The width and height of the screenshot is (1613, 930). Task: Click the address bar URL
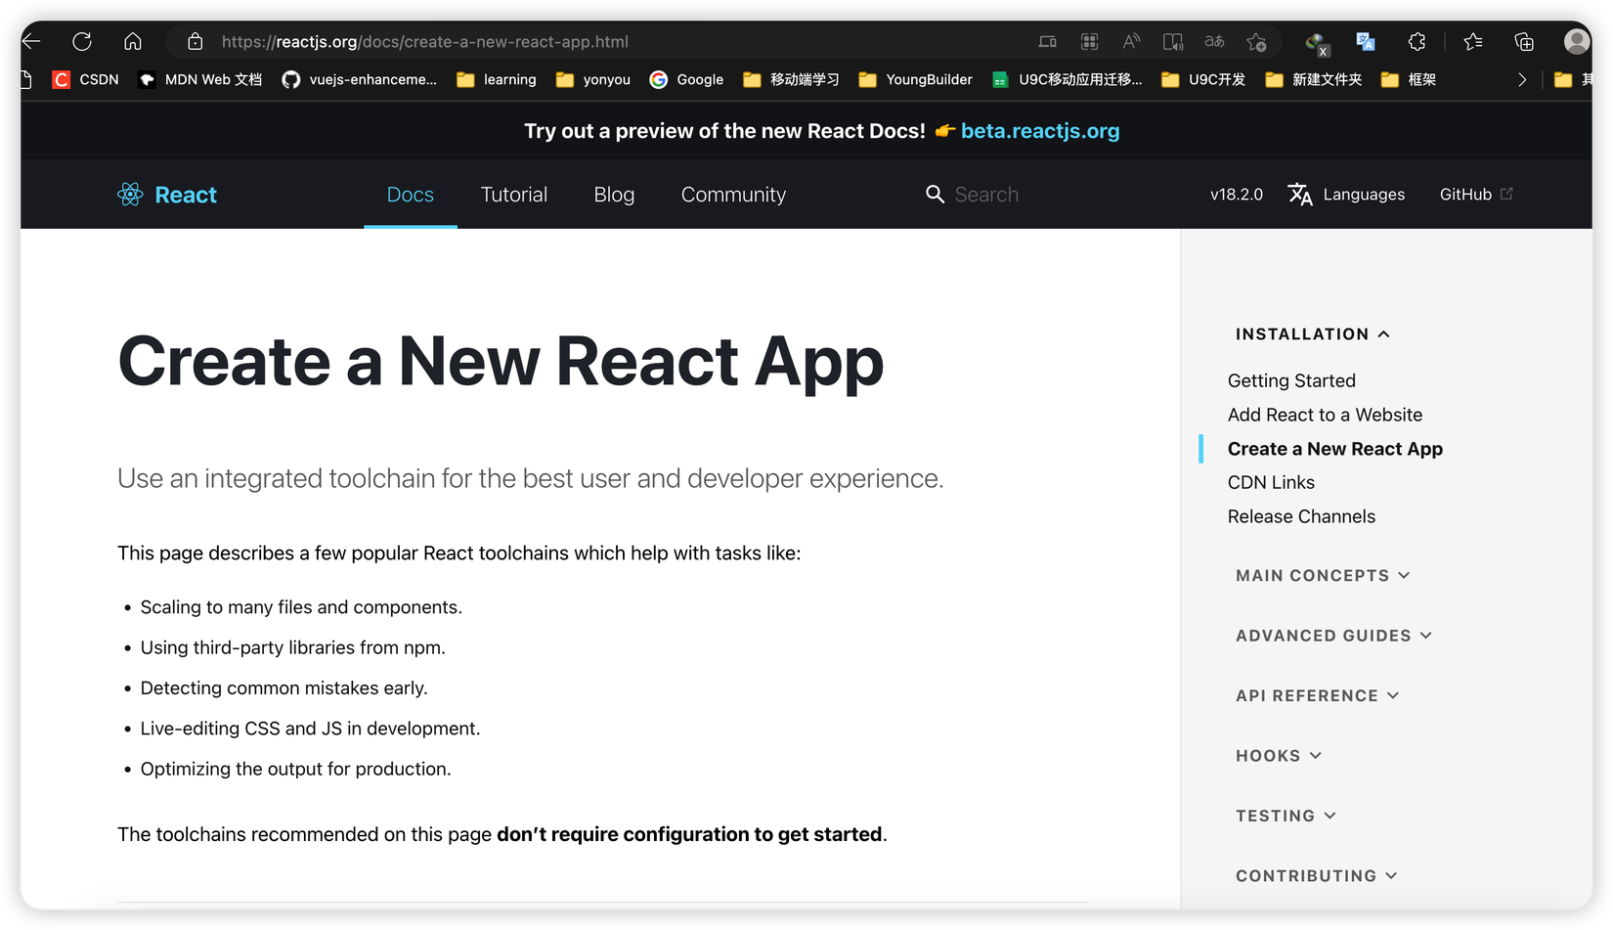(x=425, y=42)
